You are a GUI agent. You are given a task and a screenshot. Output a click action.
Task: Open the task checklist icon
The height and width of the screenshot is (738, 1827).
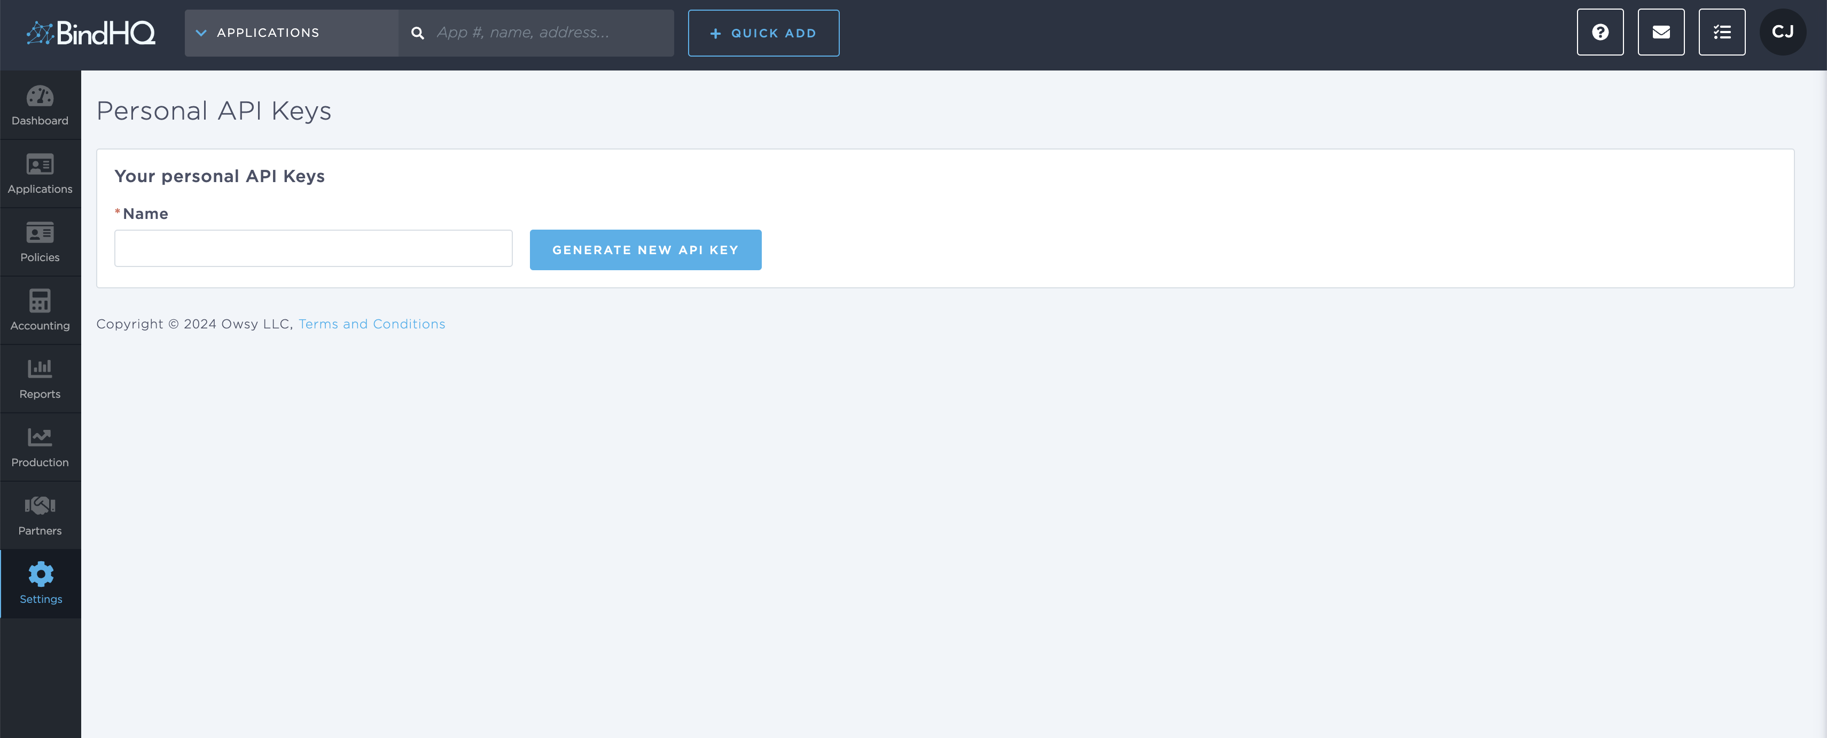click(x=1722, y=32)
